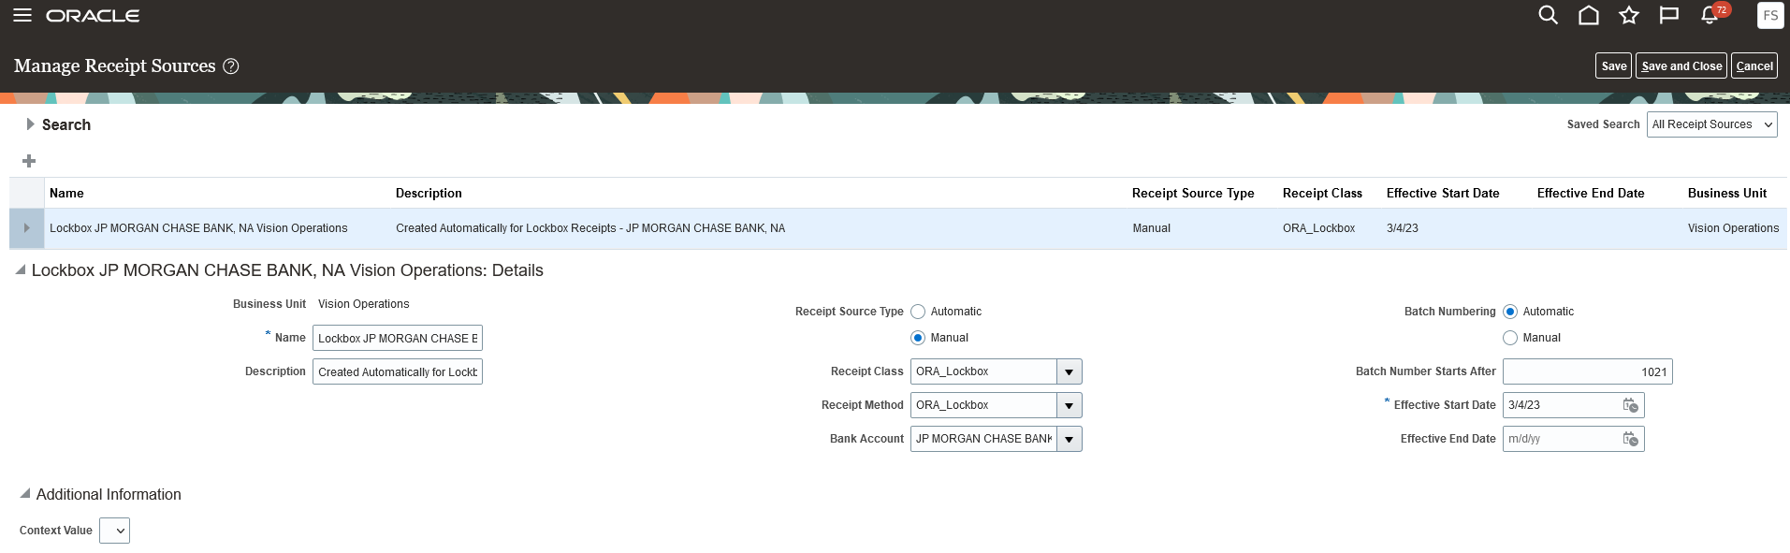Open the FS user profile menu
The image size is (1790, 553).
(1770, 15)
